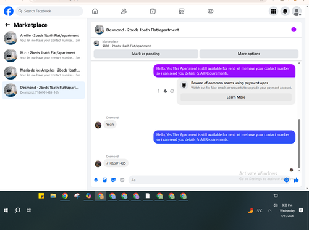This screenshot has height=230, width=309.
Task: Click the blue 'Hello, Yes This Apartment' message
Action: (x=224, y=137)
